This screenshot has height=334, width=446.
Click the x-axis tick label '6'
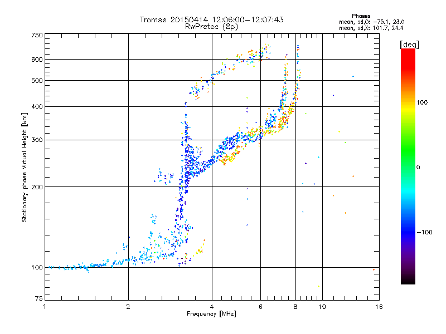click(260, 307)
